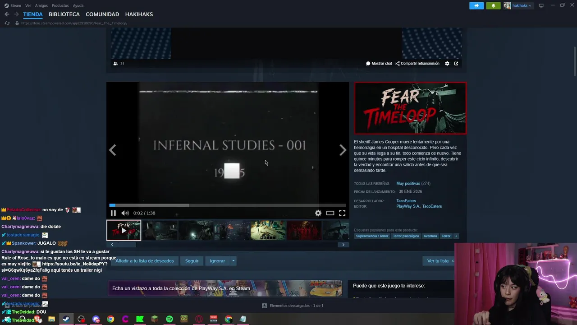Select the Aventura tag
This screenshot has width=577, height=325.
(x=430, y=236)
